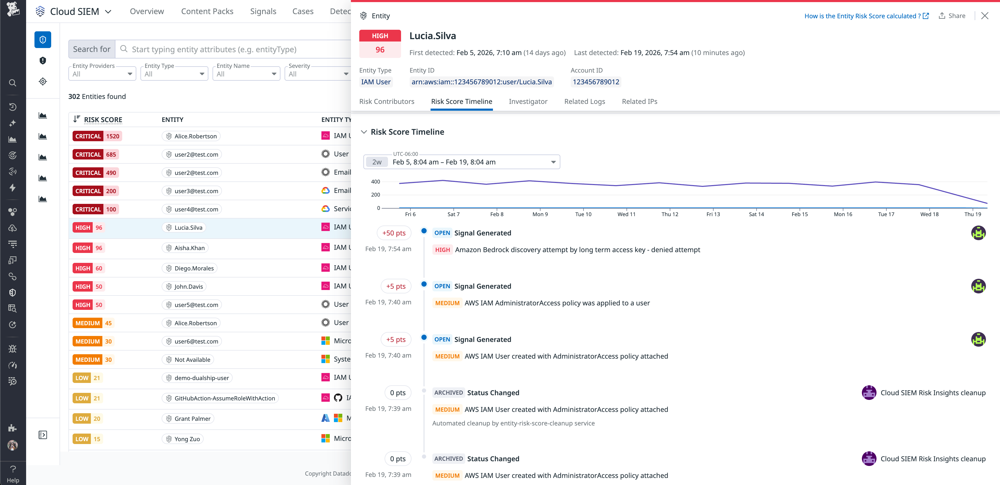Screen dimensions: 1000x485
Task: Open the Cloud SIEM product switcher chevron
Action: pyautogui.click(x=108, y=11)
